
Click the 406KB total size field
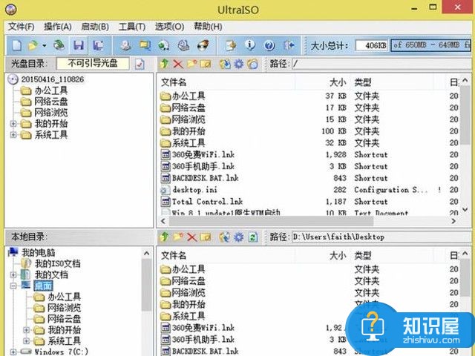[x=371, y=45]
